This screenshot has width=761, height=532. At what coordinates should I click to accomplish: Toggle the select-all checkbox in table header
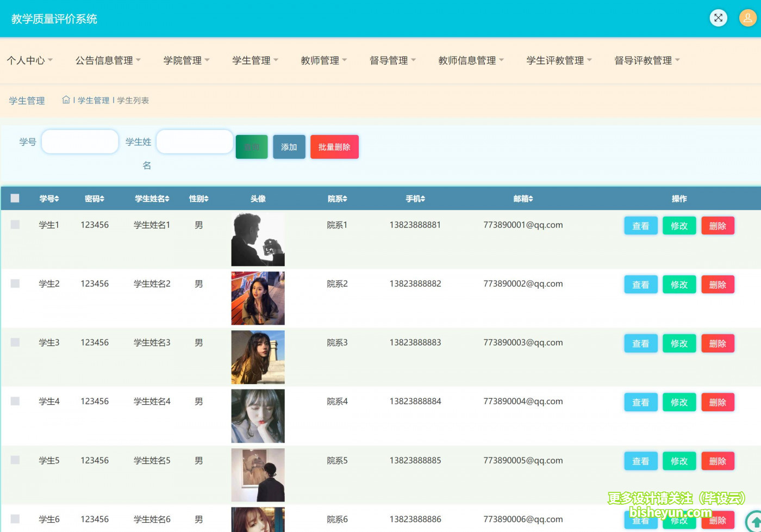click(x=15, y=198)
